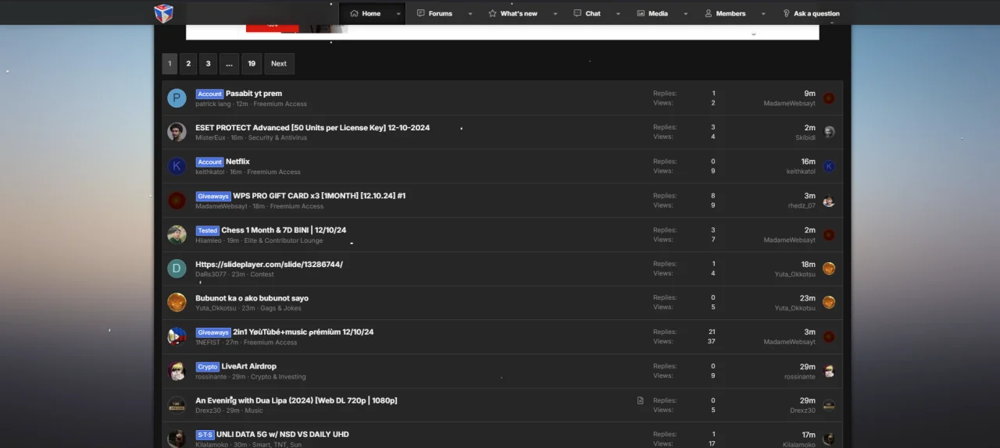Open Bubunot ka o ako bubunot sayo
This screenshot has height=448, width=1000.
pos(252,298)
